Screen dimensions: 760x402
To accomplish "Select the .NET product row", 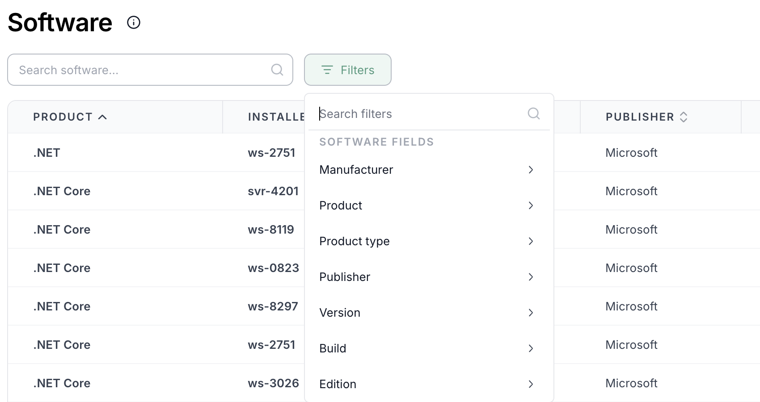I will click(46, 153).
